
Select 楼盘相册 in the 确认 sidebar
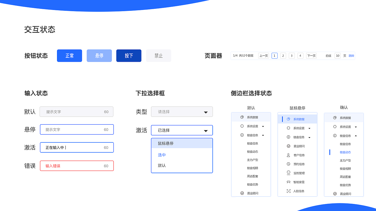[345, 169]
